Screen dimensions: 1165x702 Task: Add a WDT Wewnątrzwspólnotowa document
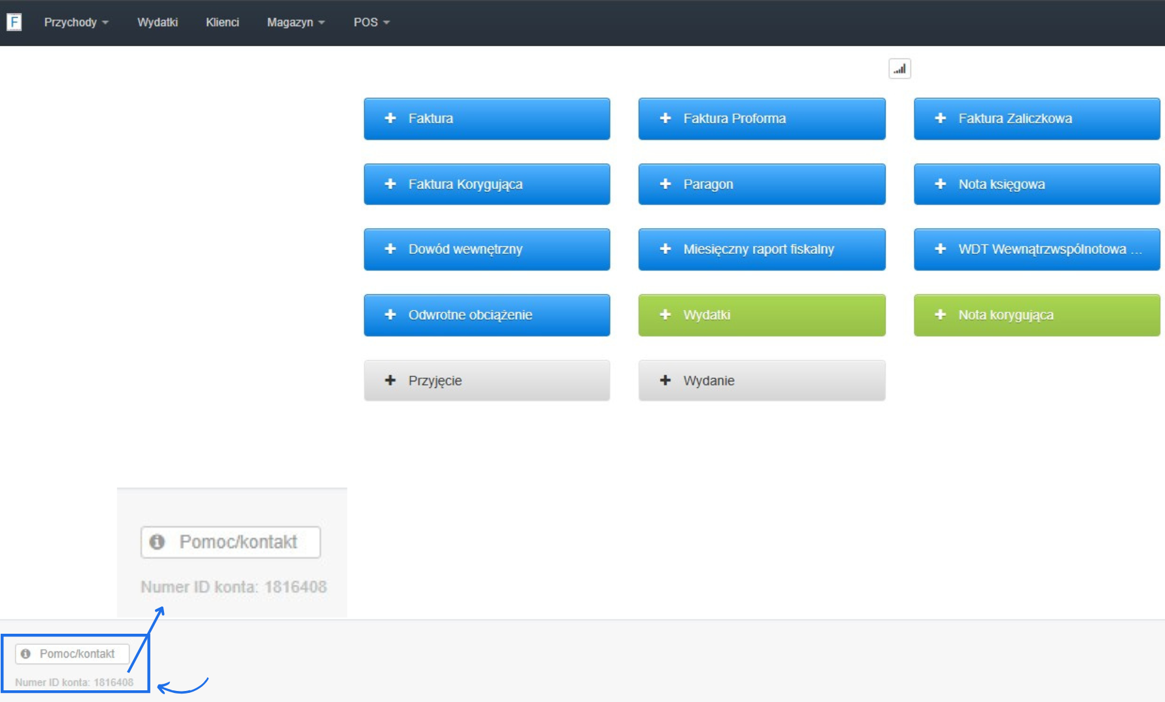click(1037, 249)
